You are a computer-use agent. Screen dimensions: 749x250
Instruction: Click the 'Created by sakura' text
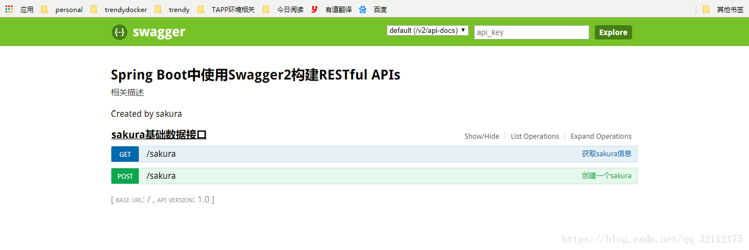coord(146,114)
